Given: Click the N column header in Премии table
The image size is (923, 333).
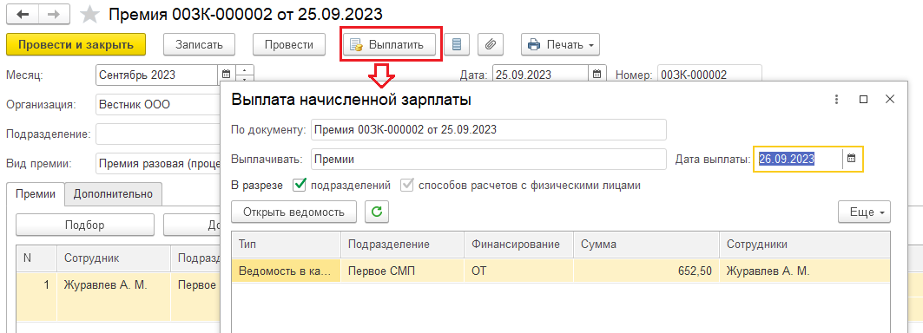Looking at the screenshot, I should tap(36, 258).
